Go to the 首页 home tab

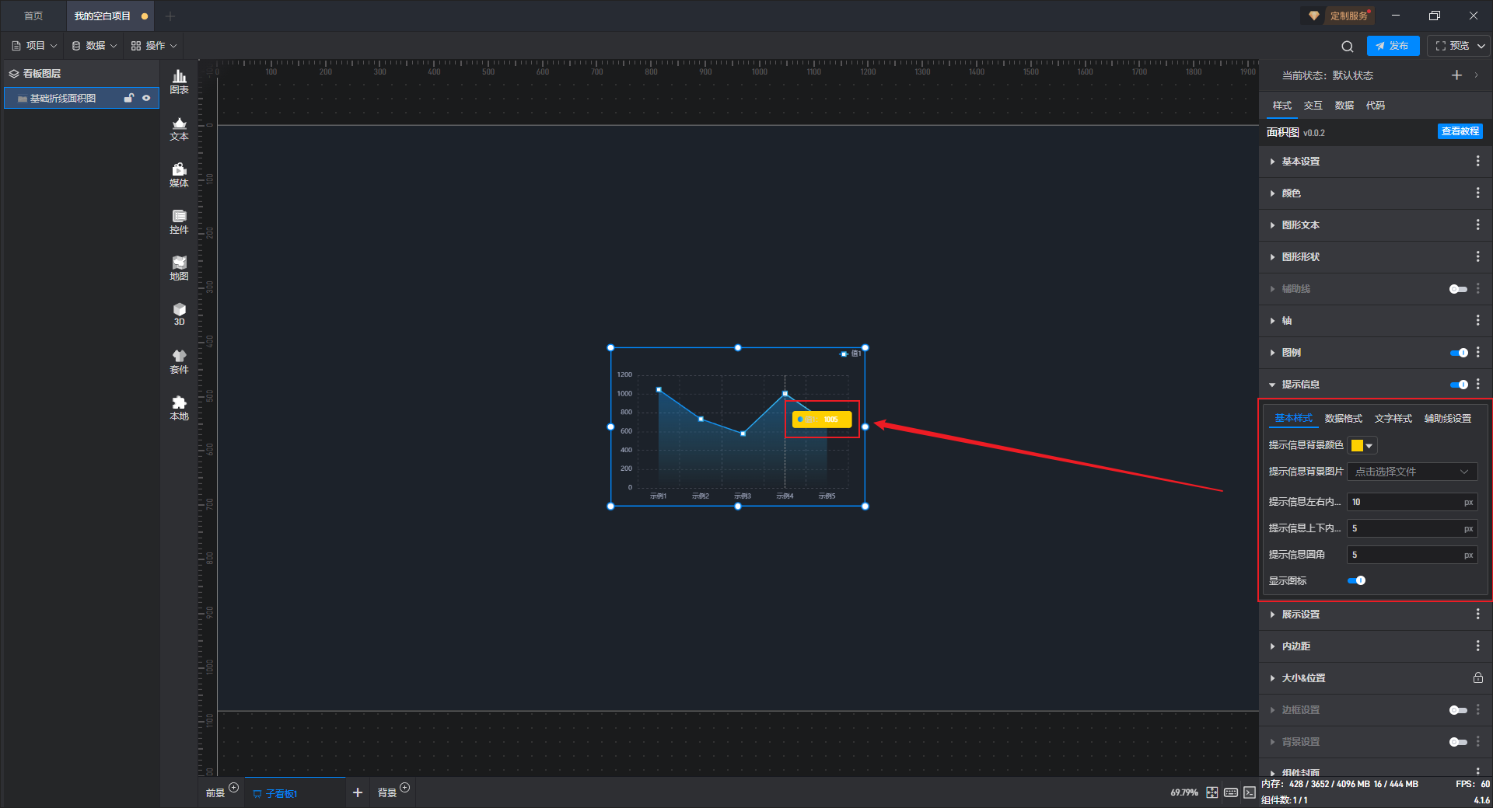click(x=33, y=16)
